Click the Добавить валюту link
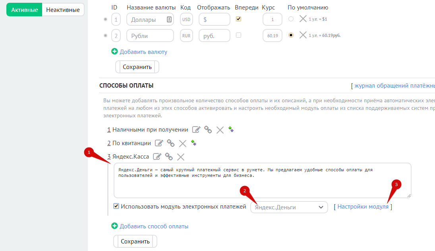The width and height of the screenshot is (435, 251). point(143,52)
